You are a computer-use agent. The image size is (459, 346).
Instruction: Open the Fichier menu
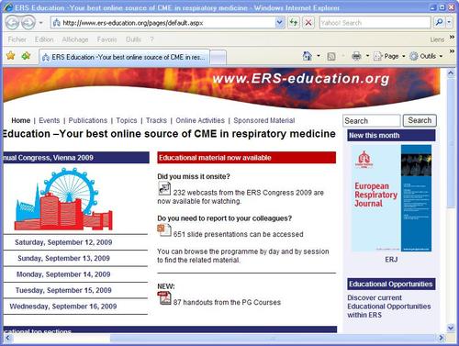coord(17,39)
